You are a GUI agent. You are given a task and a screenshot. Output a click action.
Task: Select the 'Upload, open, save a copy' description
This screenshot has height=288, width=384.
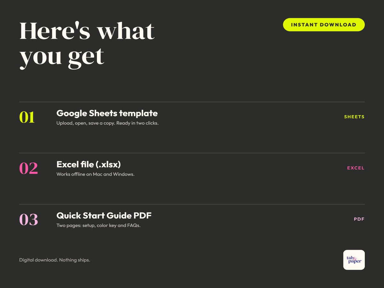[108, 123]
